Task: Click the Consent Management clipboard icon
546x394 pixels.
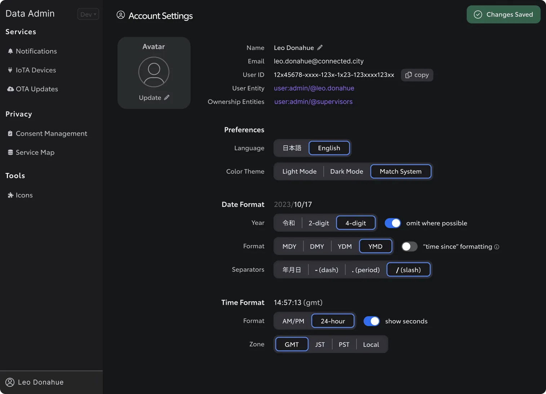Action: pyautogui.click(x=10, y=133)
